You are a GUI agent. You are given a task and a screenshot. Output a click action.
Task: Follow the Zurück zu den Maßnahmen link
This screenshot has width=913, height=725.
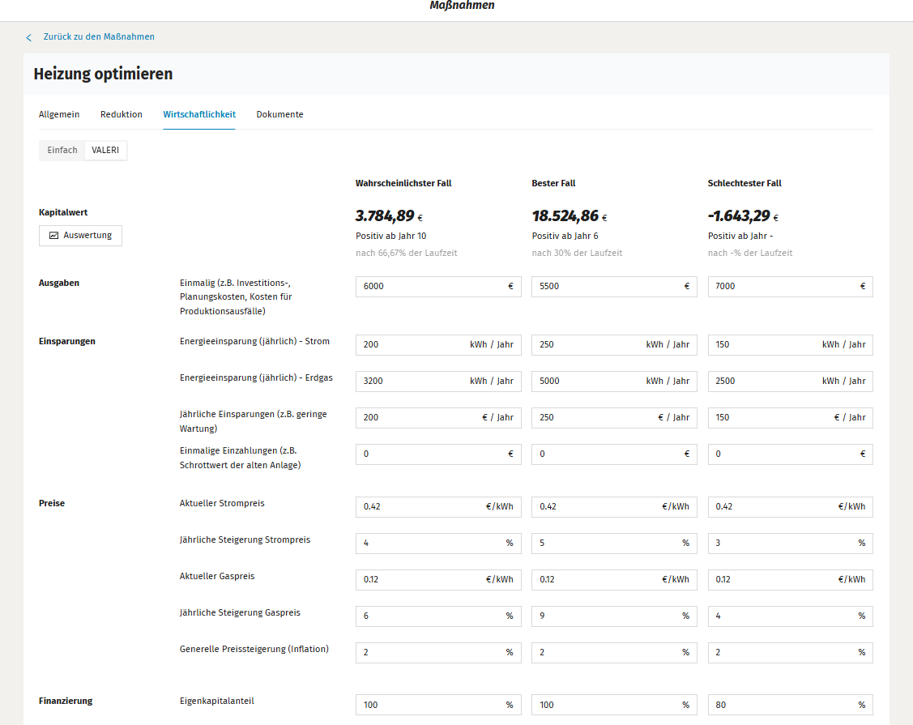coord(97,37)
